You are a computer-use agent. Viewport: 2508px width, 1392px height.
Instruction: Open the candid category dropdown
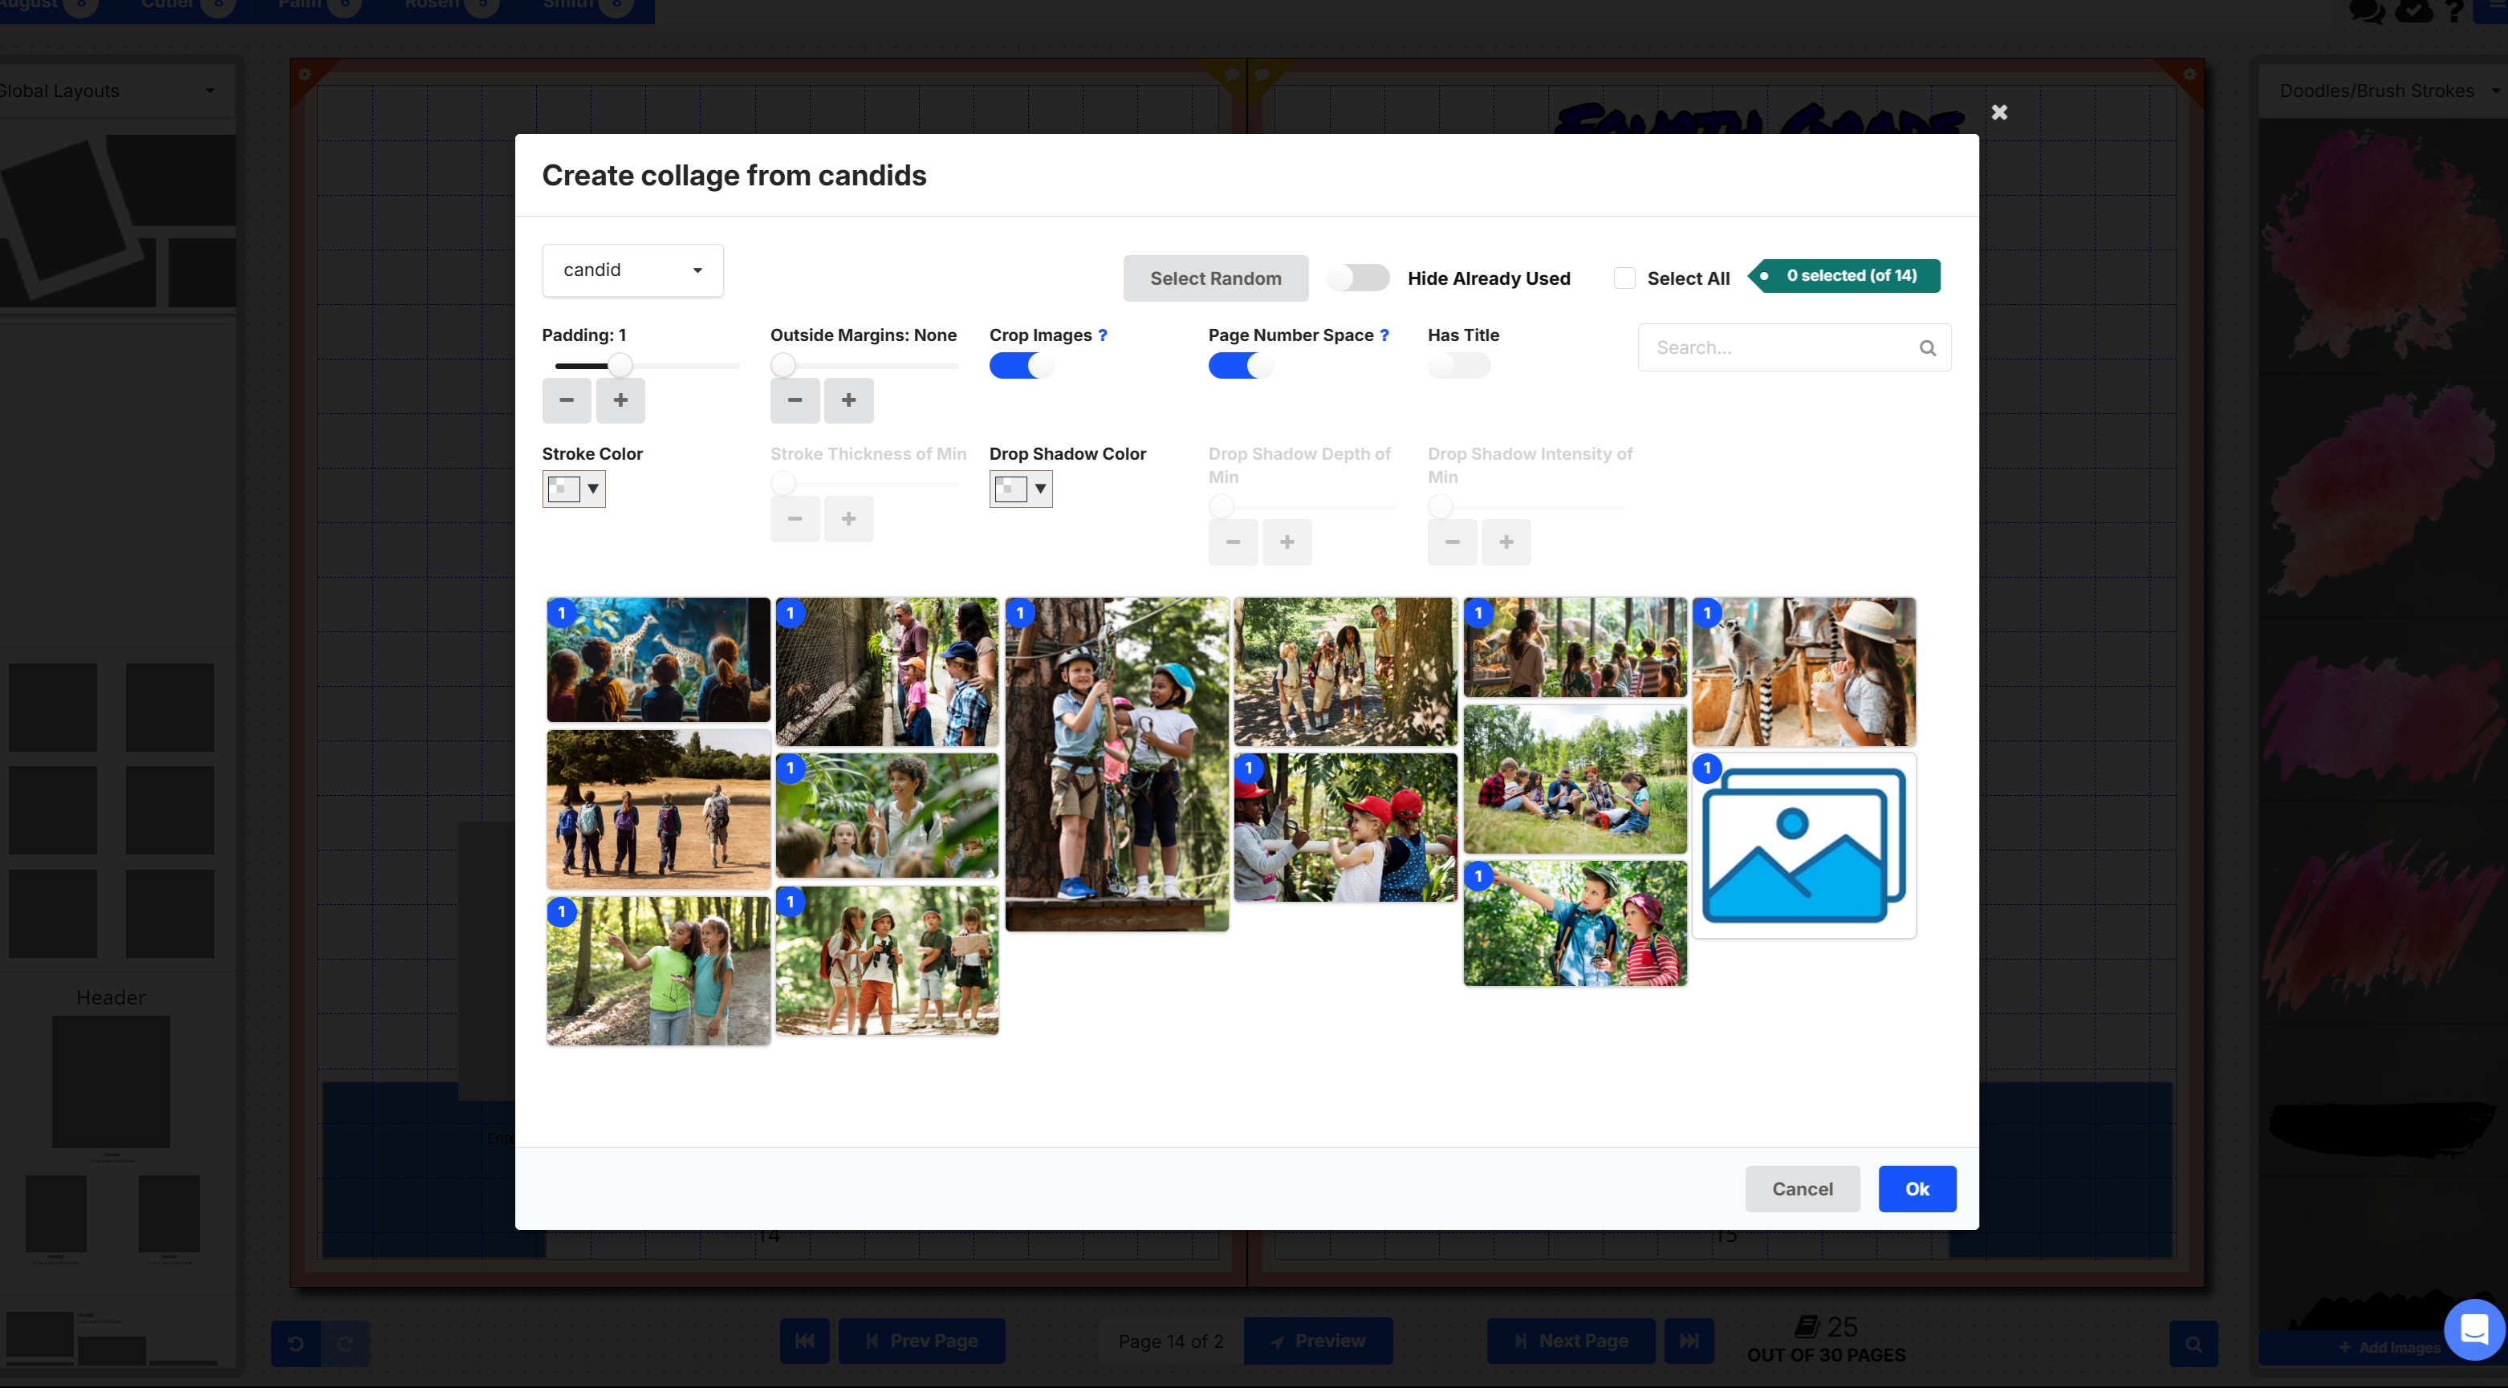pos(632,270)
